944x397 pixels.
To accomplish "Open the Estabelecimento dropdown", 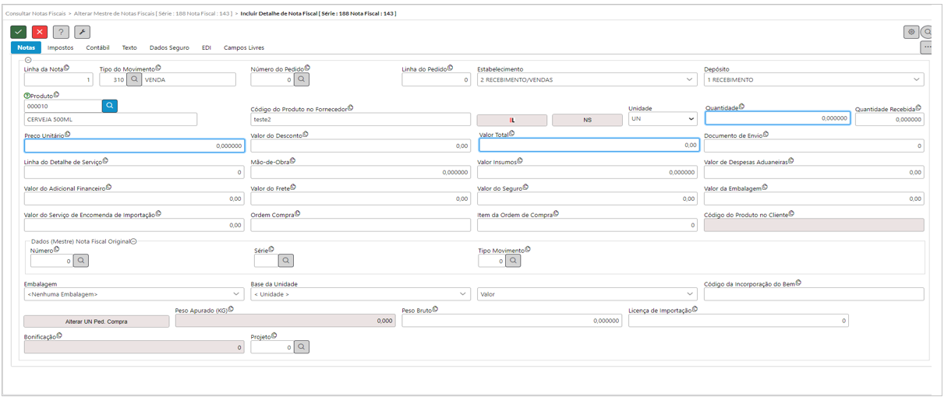I will [x=587, y=79].
